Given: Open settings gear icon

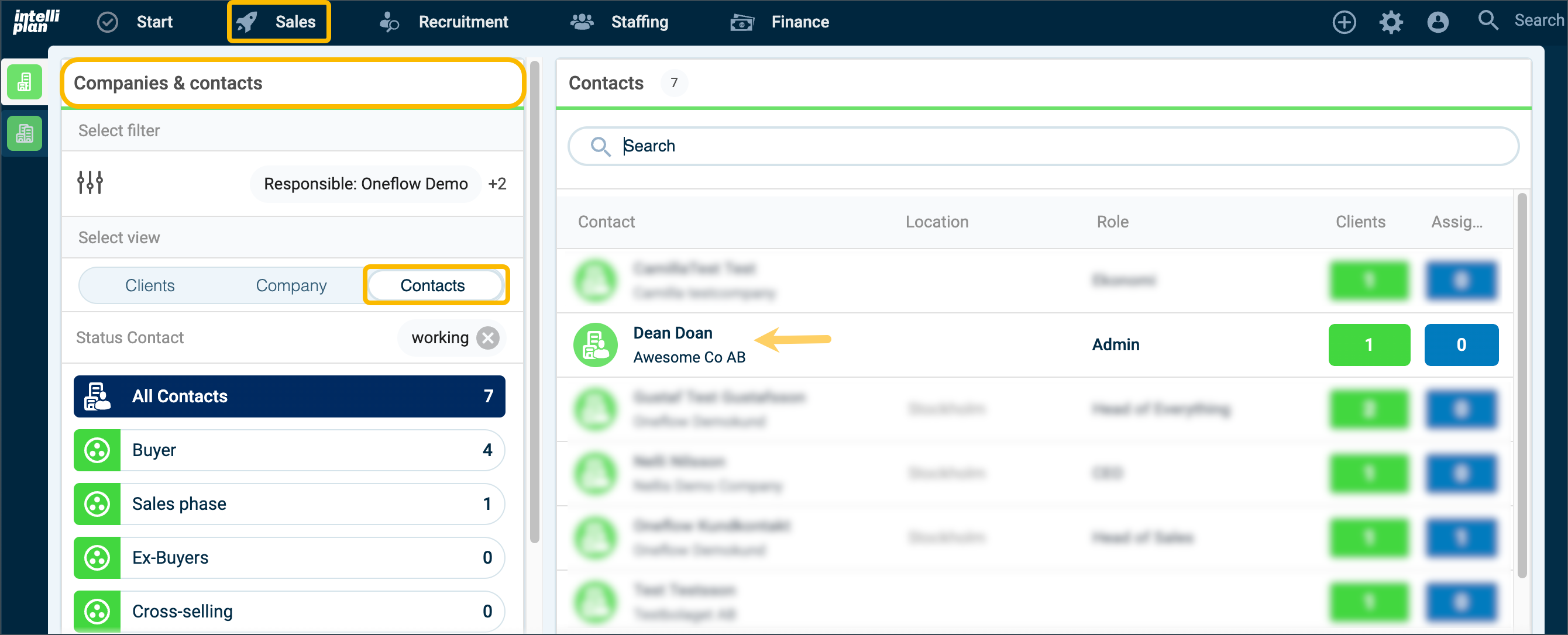Looking at the screenshot, I should 1391,22.
